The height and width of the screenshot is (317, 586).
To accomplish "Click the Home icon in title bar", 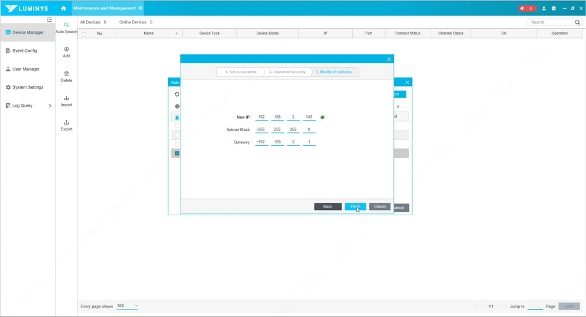I will 63,8.
